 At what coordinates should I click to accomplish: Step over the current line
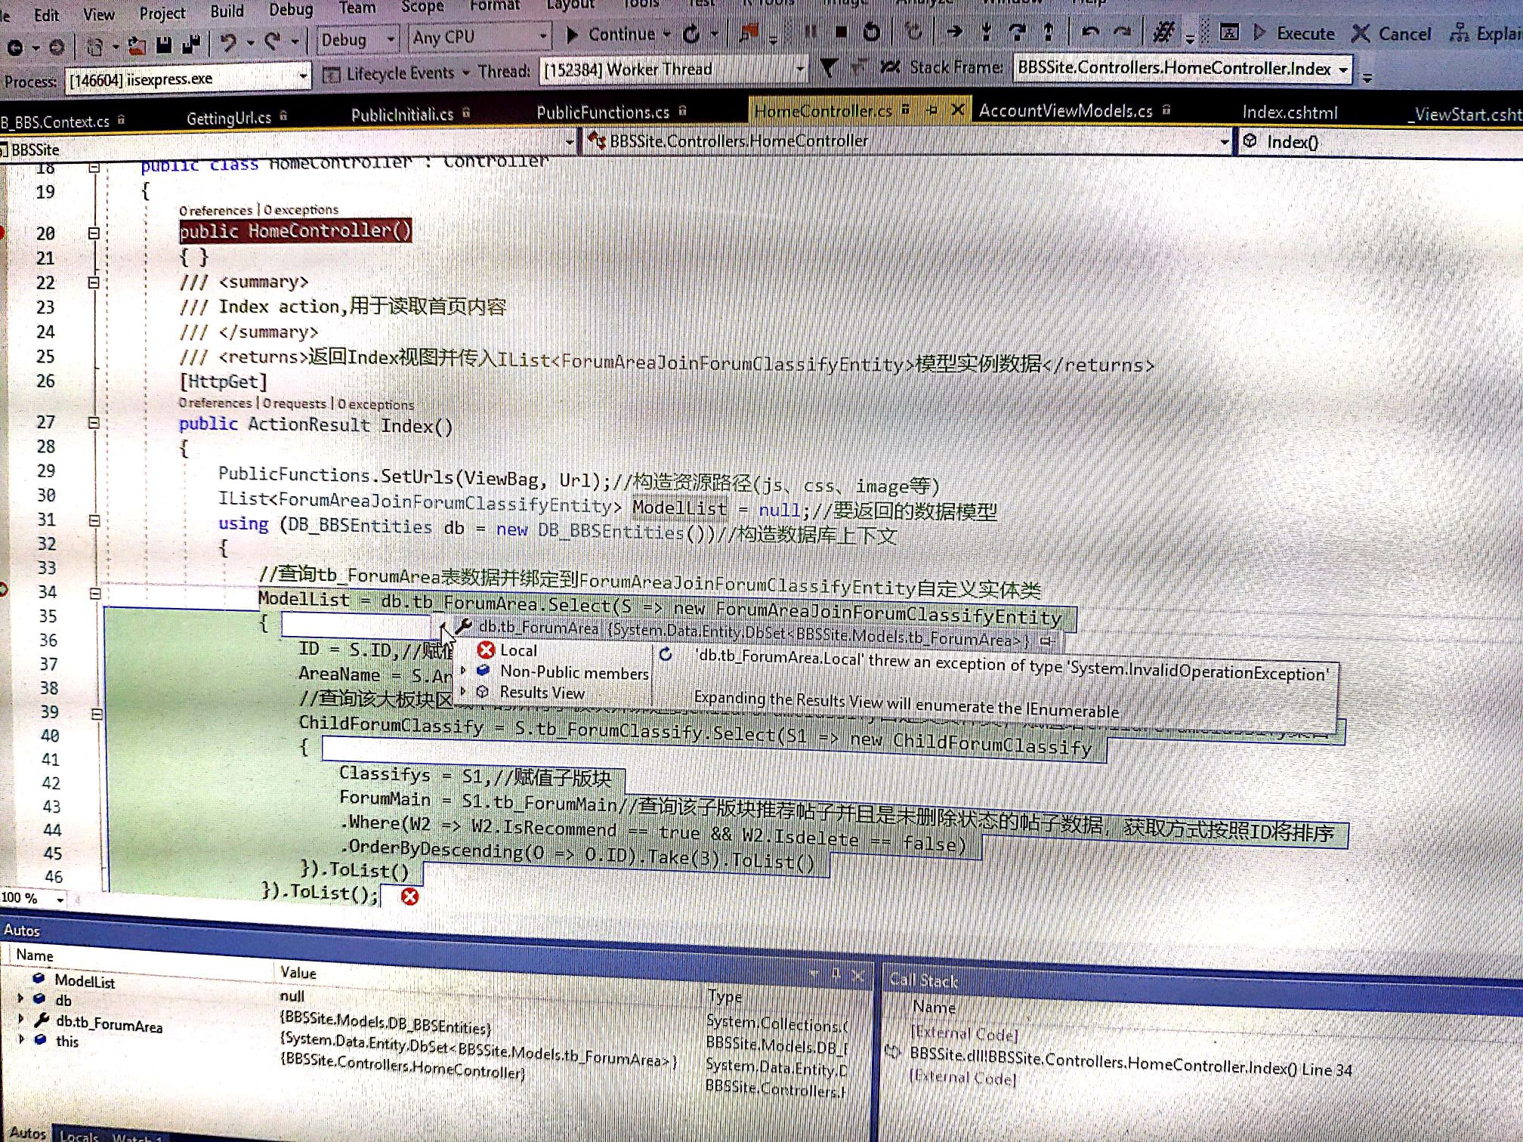pyautogui.click(x=1017, y=32)
